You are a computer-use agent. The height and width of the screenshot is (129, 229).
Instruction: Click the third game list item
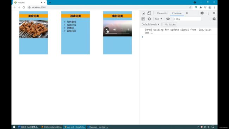coord(70,28)
